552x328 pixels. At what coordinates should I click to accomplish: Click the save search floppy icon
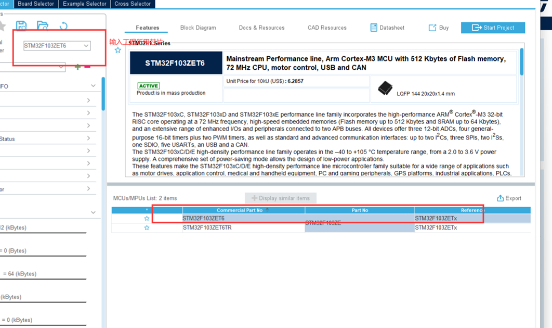[x=21, y=26]
